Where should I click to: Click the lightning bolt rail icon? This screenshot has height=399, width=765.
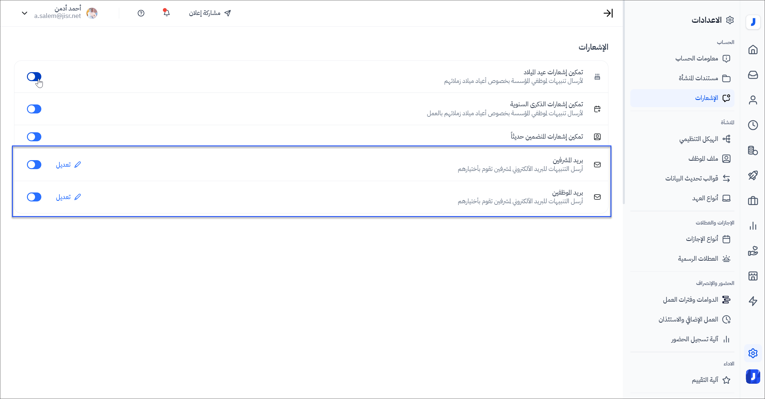click(753, 301)
